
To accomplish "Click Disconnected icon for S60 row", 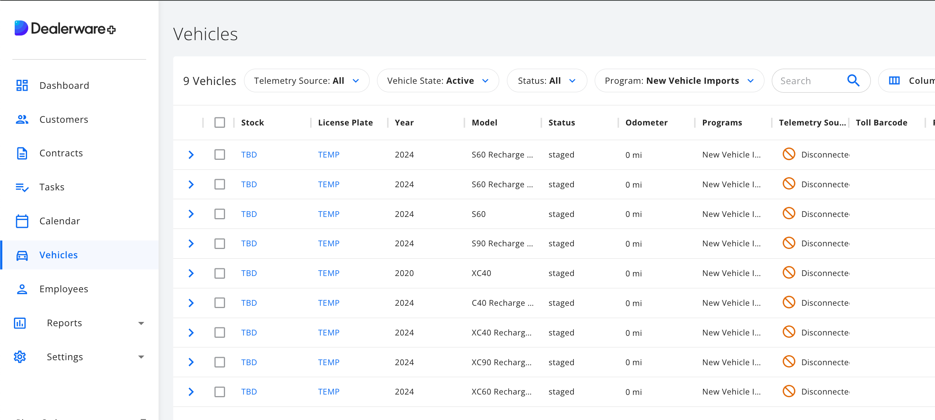I will 789,213.
